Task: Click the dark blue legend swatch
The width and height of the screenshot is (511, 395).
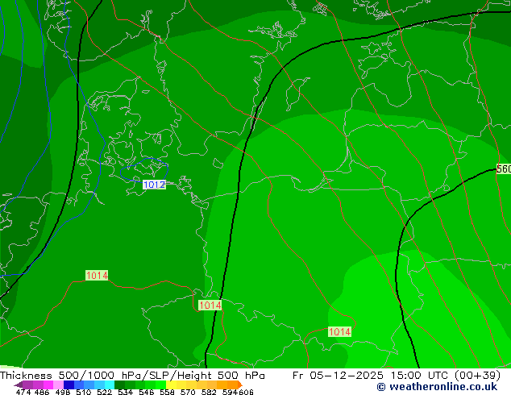Action: [x=69, y=385]
